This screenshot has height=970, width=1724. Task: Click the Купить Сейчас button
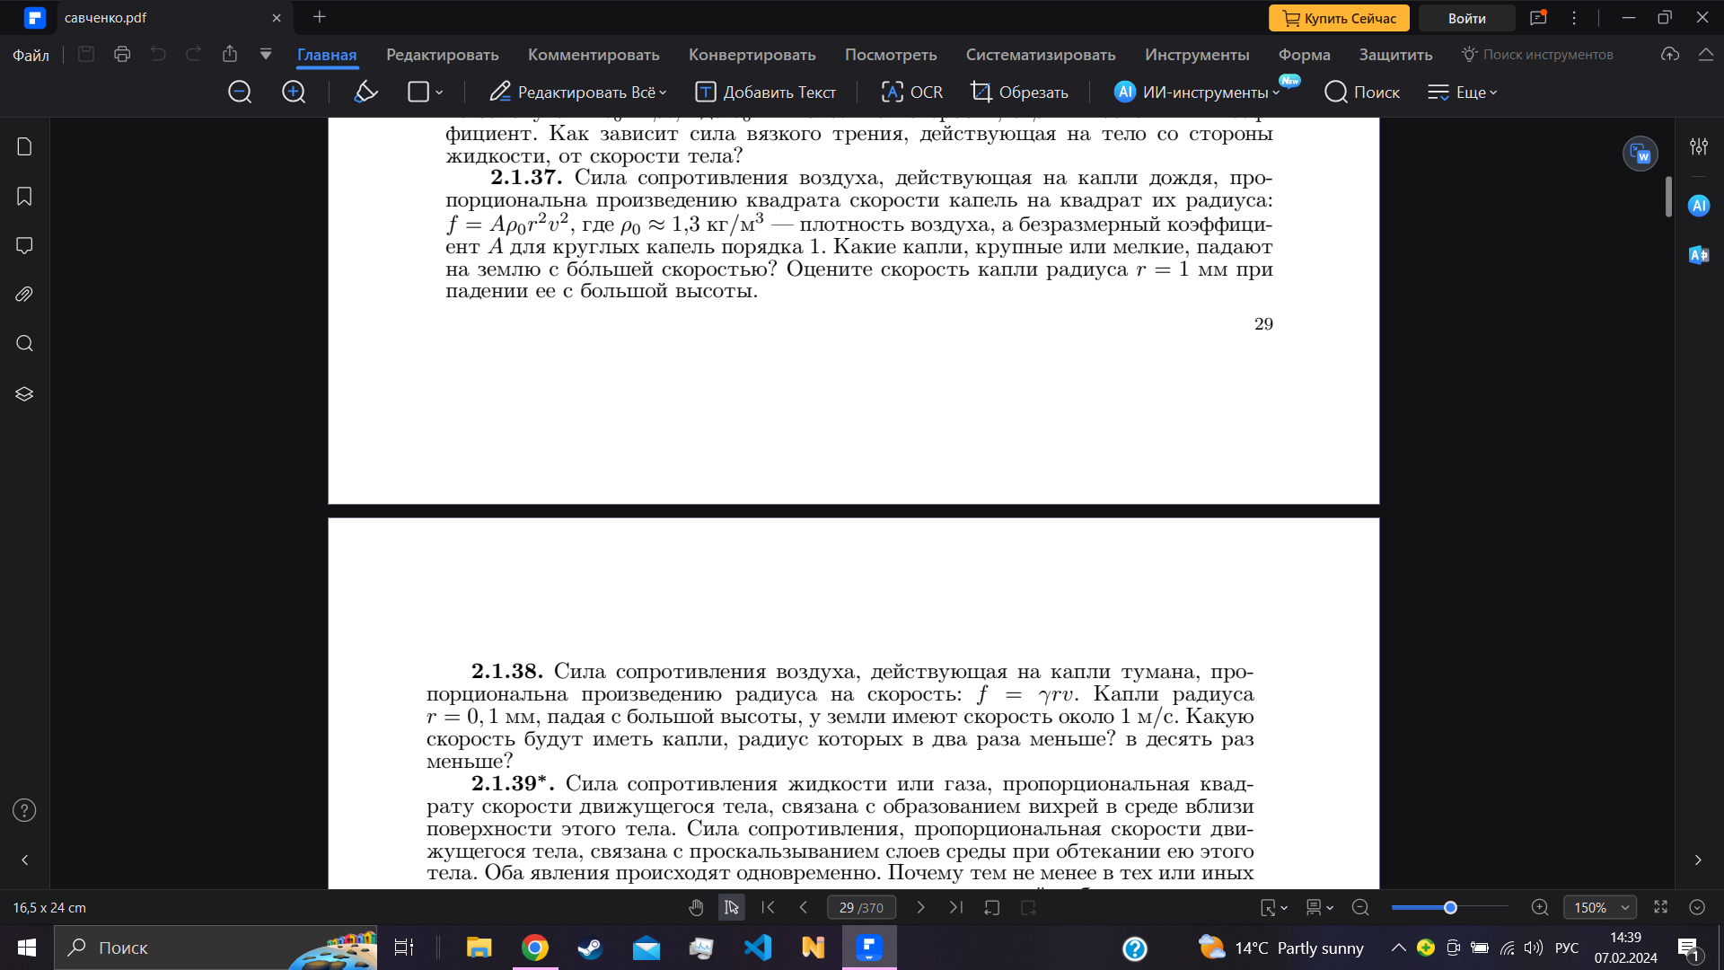click(x=1338, y=18)
